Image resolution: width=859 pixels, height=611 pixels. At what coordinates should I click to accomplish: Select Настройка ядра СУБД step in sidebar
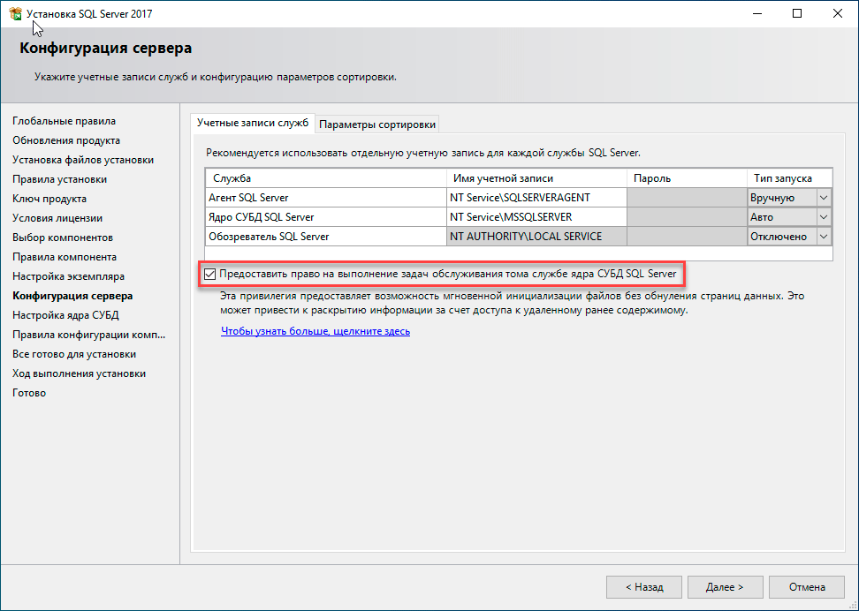coord(65,315)
